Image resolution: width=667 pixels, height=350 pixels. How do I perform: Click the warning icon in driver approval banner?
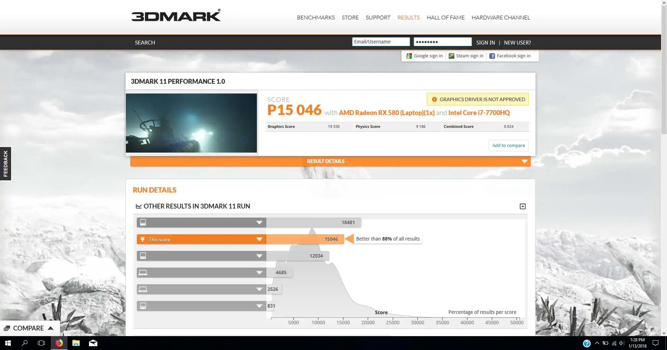(x=434, y=99)
